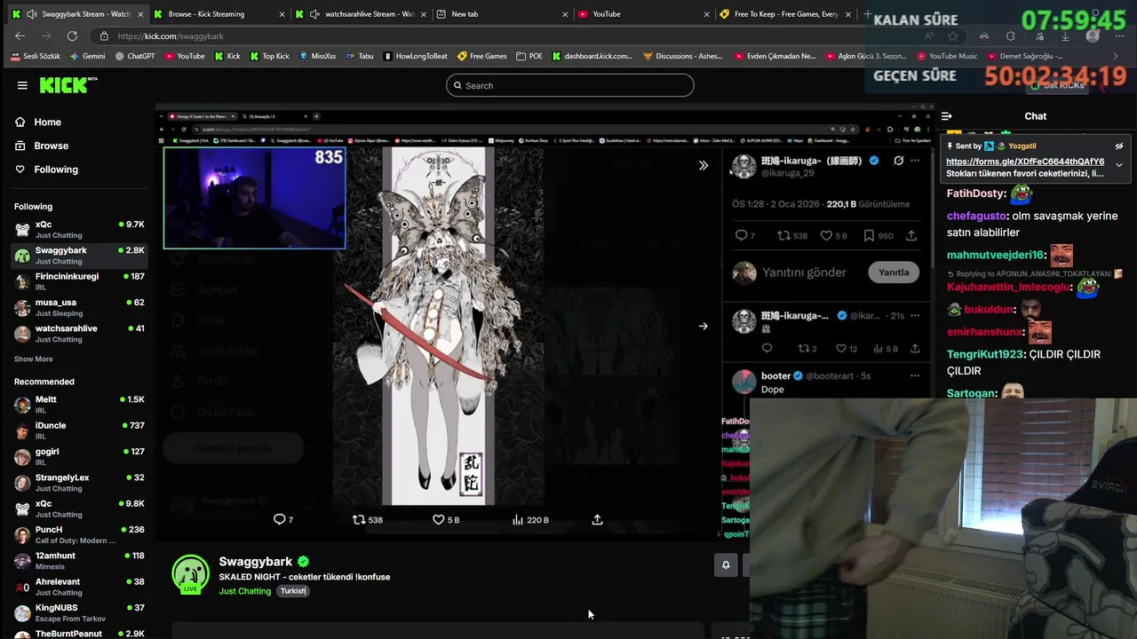The height and width of the screenshot is (639, 1137).
Task: Collapse tweet sidebar double-chevron icon
Action: [703, 165]
